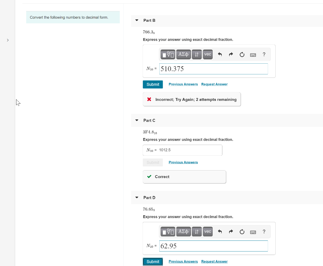Open the Greek symbols palette in Part D
Image resolution: width=323 pixels, height=266 pixels.
(183, 231)
